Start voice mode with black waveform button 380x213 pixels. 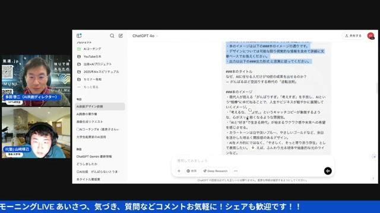point(328,171)
